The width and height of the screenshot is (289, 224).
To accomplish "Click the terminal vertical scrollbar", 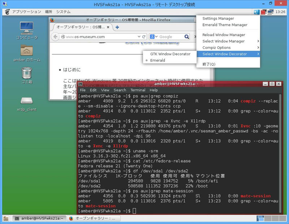I will click(280, 153).
